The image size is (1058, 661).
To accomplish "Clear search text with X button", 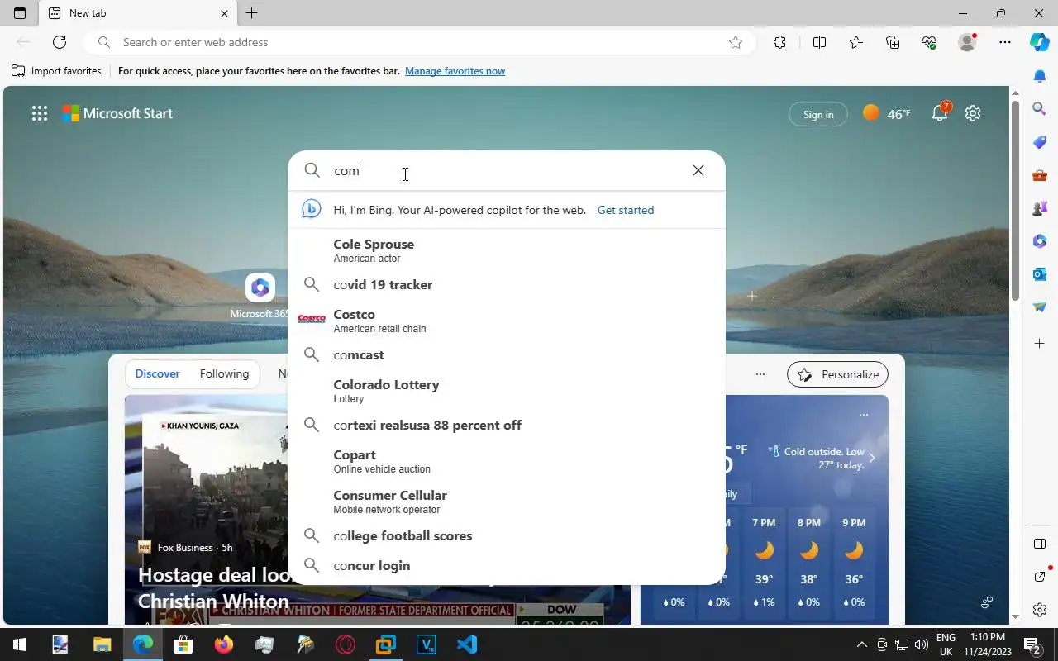I will click(698, 170).
